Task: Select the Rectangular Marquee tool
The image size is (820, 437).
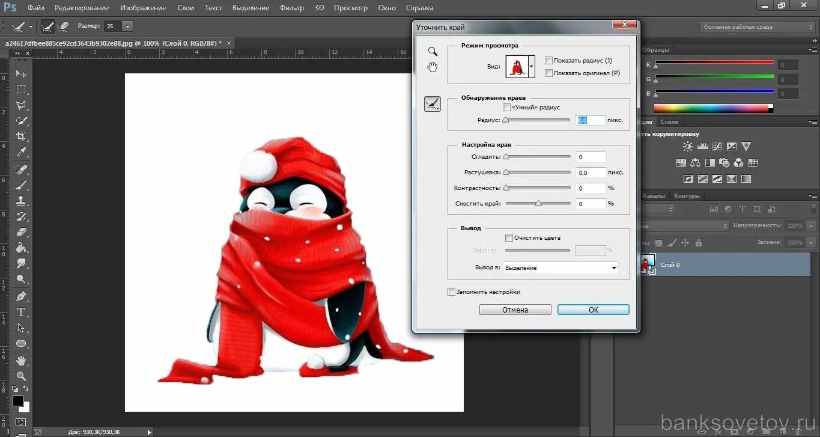Action: [21, 90]
